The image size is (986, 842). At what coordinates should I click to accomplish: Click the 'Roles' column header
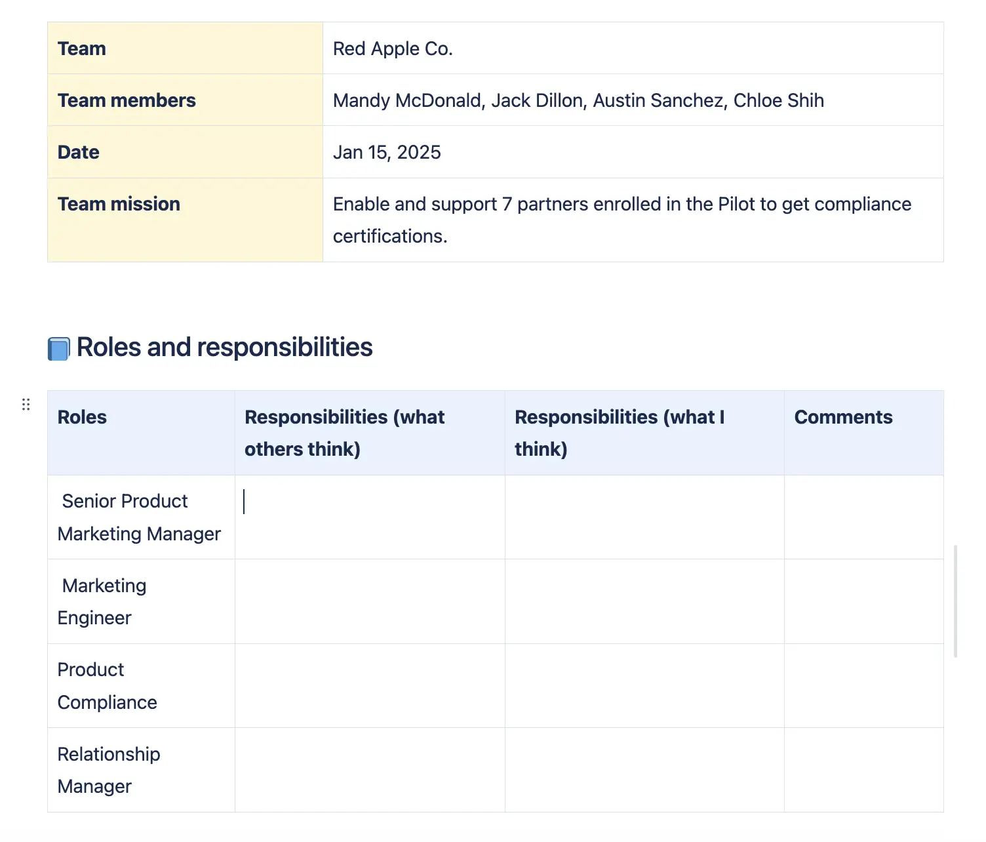tap(141, 433)
